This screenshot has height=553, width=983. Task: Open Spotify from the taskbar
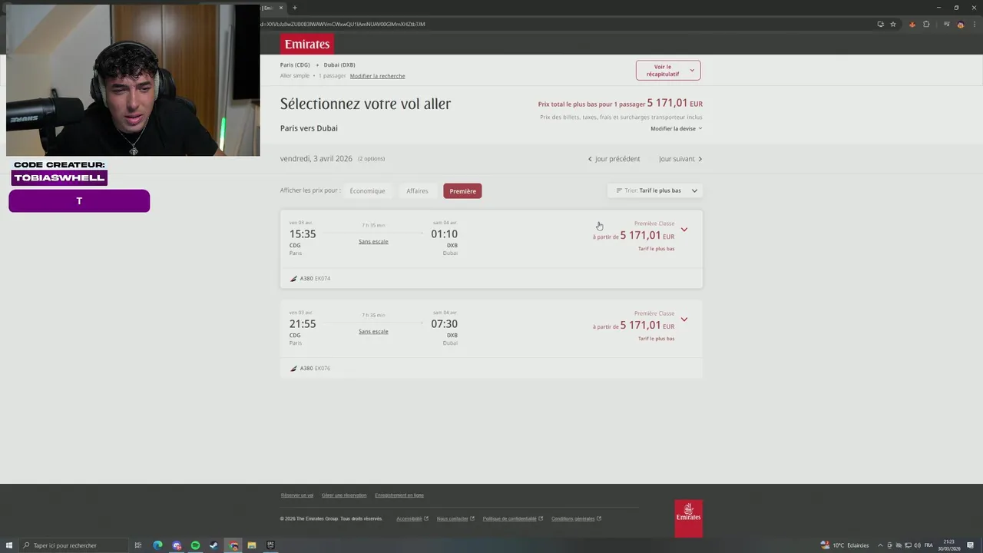tap(195, 545)
